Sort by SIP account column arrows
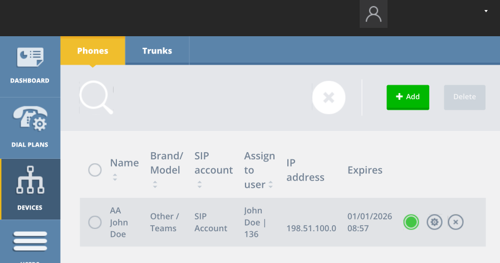500x263 pixels. tap(199, 184)
